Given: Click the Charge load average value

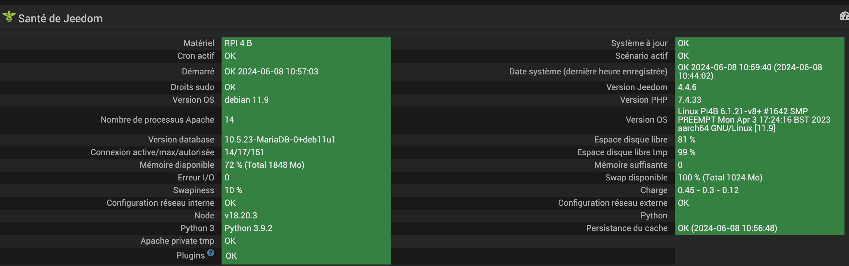Looking at the screenshot, I should coord(708,190).
